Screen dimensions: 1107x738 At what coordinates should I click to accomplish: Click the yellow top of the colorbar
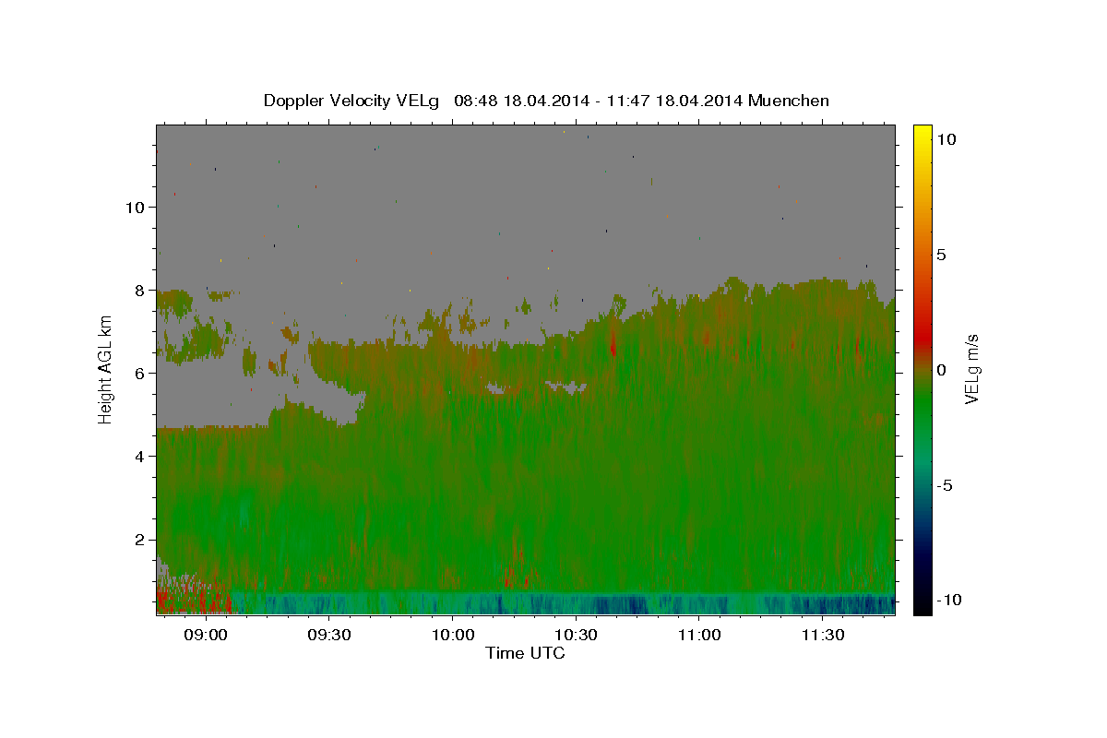(922, 134)
